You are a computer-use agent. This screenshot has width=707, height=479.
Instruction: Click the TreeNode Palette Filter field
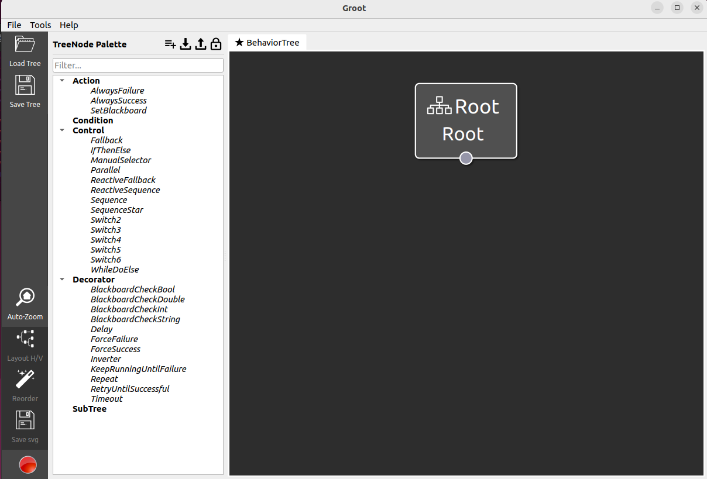(x=138, y=66)
